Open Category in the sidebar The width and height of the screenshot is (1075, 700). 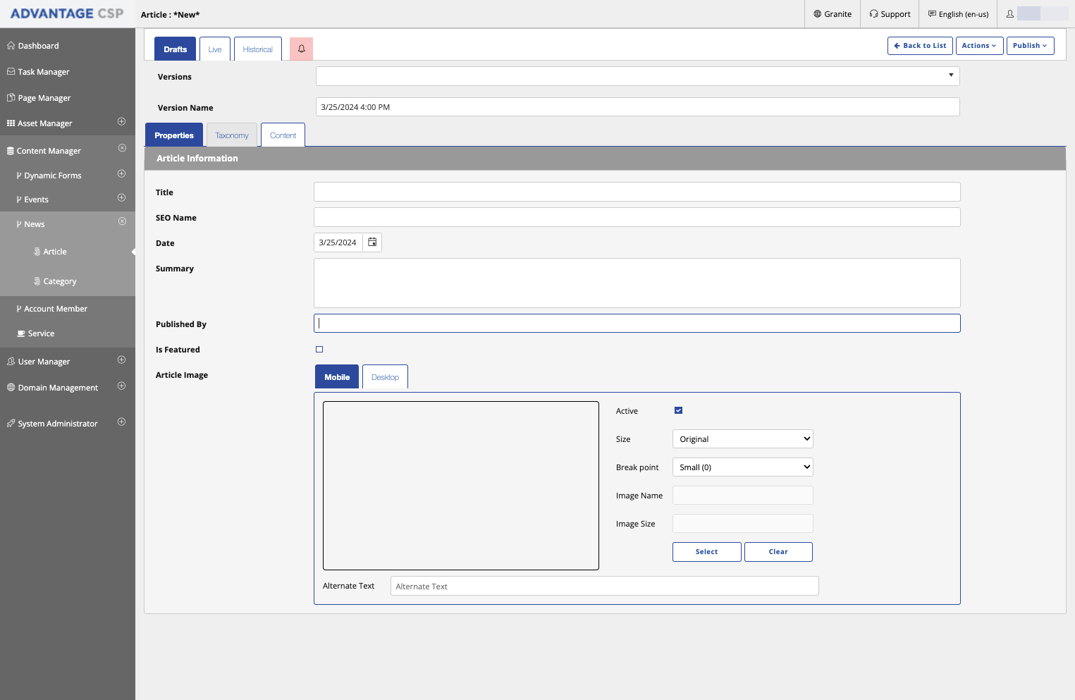(60, 281)
